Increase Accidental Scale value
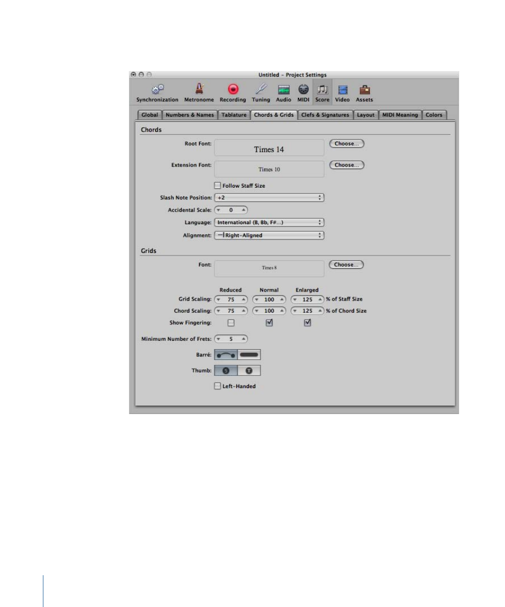Image resolution: width=505 pixels, height=607 pixels. point(243,210)
